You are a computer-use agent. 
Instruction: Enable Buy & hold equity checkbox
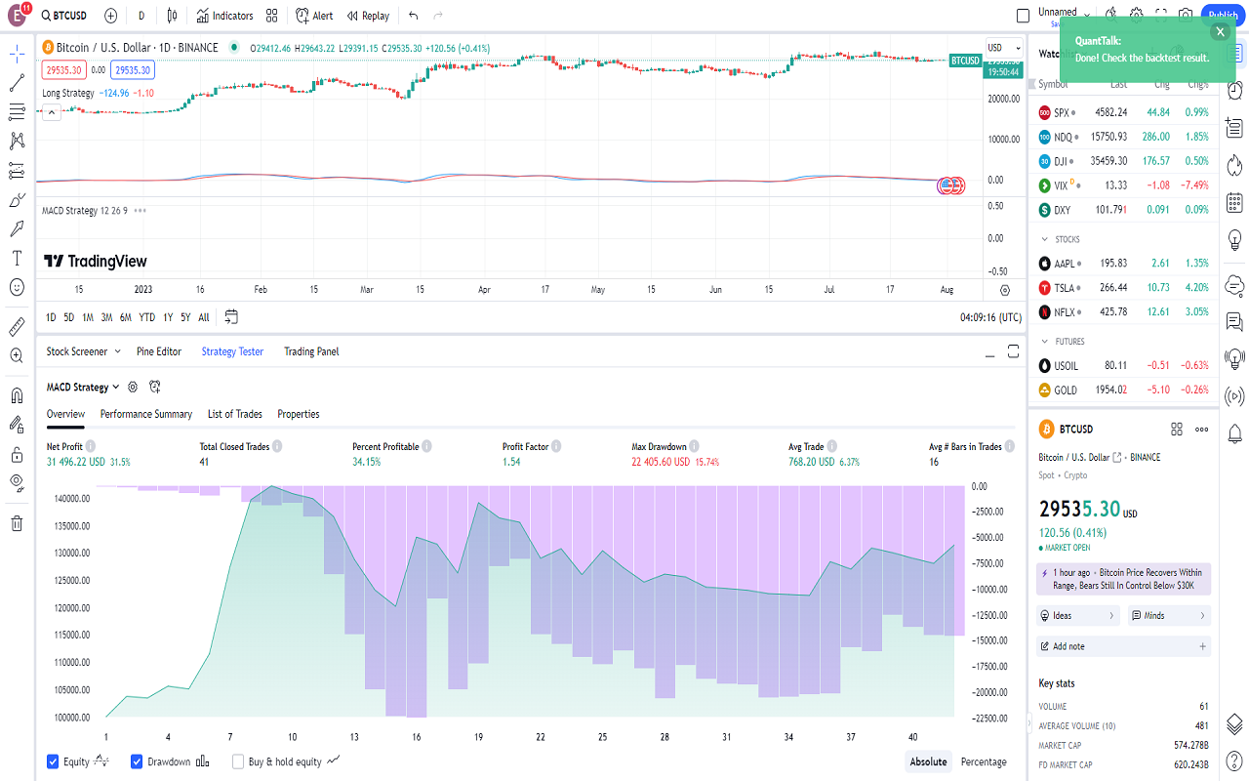click(x=238, y=761)
